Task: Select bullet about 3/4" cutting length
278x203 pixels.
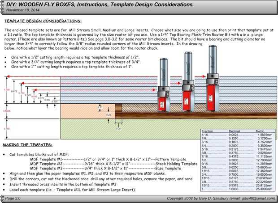Action: pos(76,62)
